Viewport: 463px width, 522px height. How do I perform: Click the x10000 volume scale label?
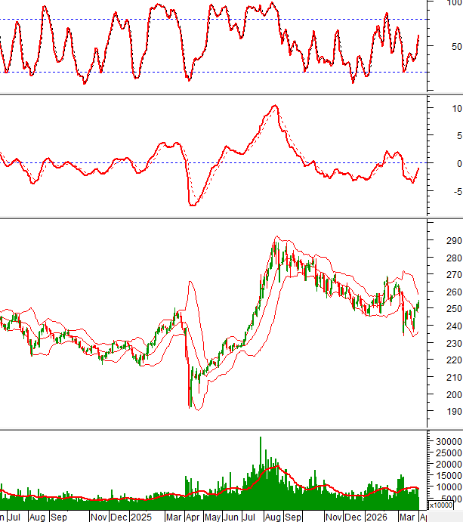click(x=442, y=505)
